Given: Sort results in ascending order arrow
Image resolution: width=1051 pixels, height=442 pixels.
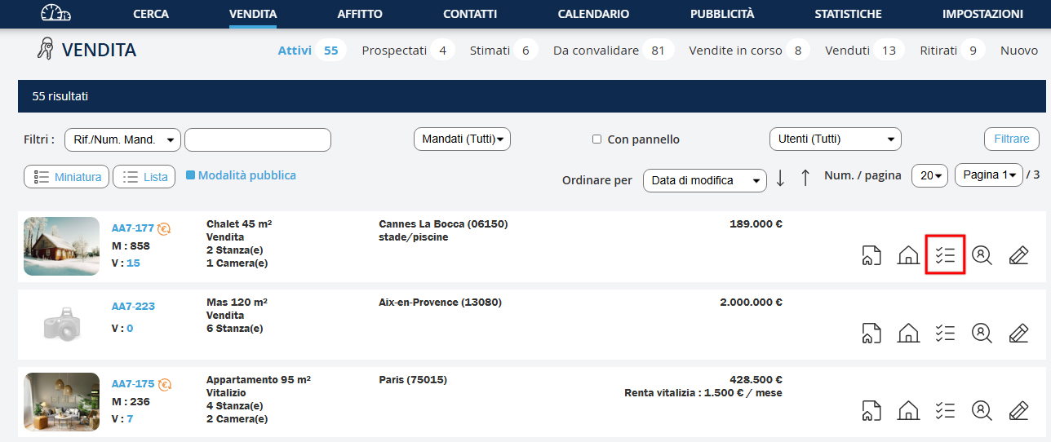Looking at the screenshot, I should pyautogui.click(x=805, y=178).
